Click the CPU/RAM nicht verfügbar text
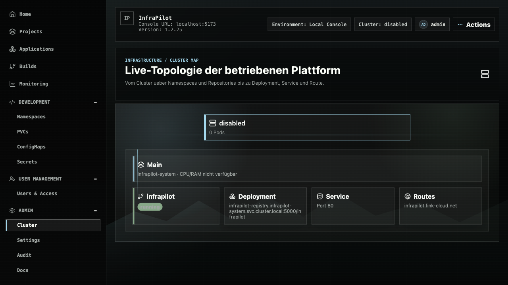The width and height of the screenshot is (508, 285). (208, 174)
